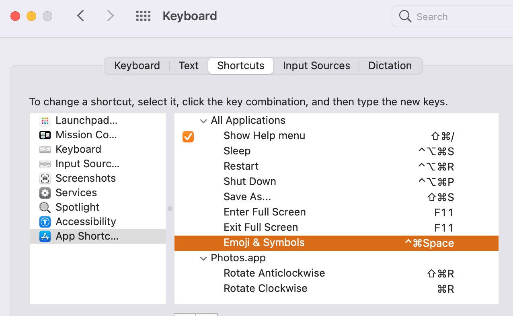The width and height of the screenshot is (513, 316).
Task: Click the Mission Control icon
Action: pos(45,135)
